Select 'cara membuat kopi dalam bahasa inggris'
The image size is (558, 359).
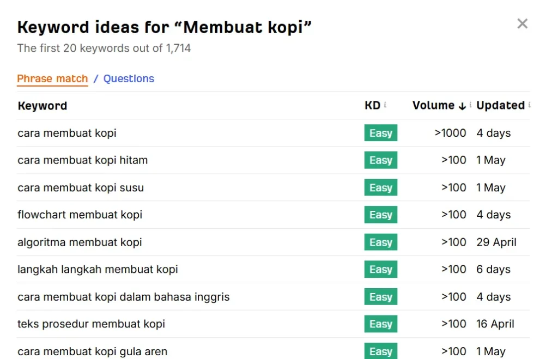(124, 297)
